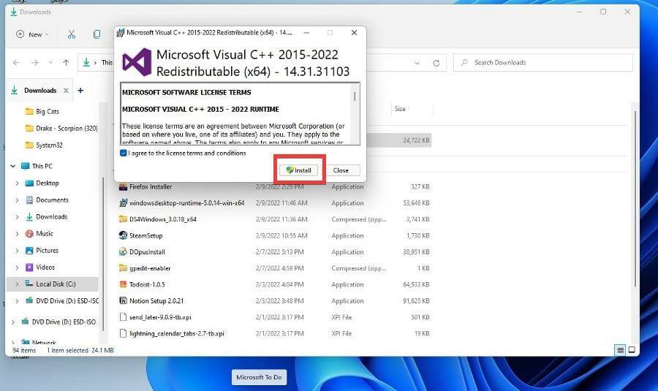
Task: Switch to details view icon
Action: 619,350
